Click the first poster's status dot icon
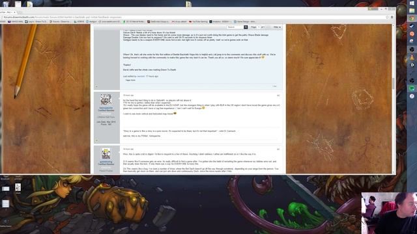Viewport: 417px width, 234px height. click(96, 86)
